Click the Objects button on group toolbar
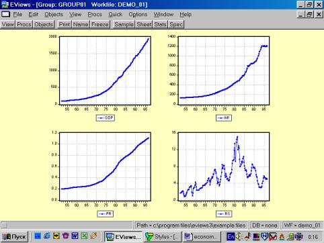The image size is (324, 243). pos(44,24)
